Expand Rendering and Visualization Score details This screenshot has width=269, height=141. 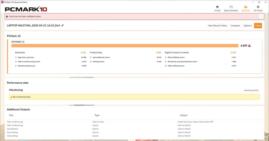point(165,61)
